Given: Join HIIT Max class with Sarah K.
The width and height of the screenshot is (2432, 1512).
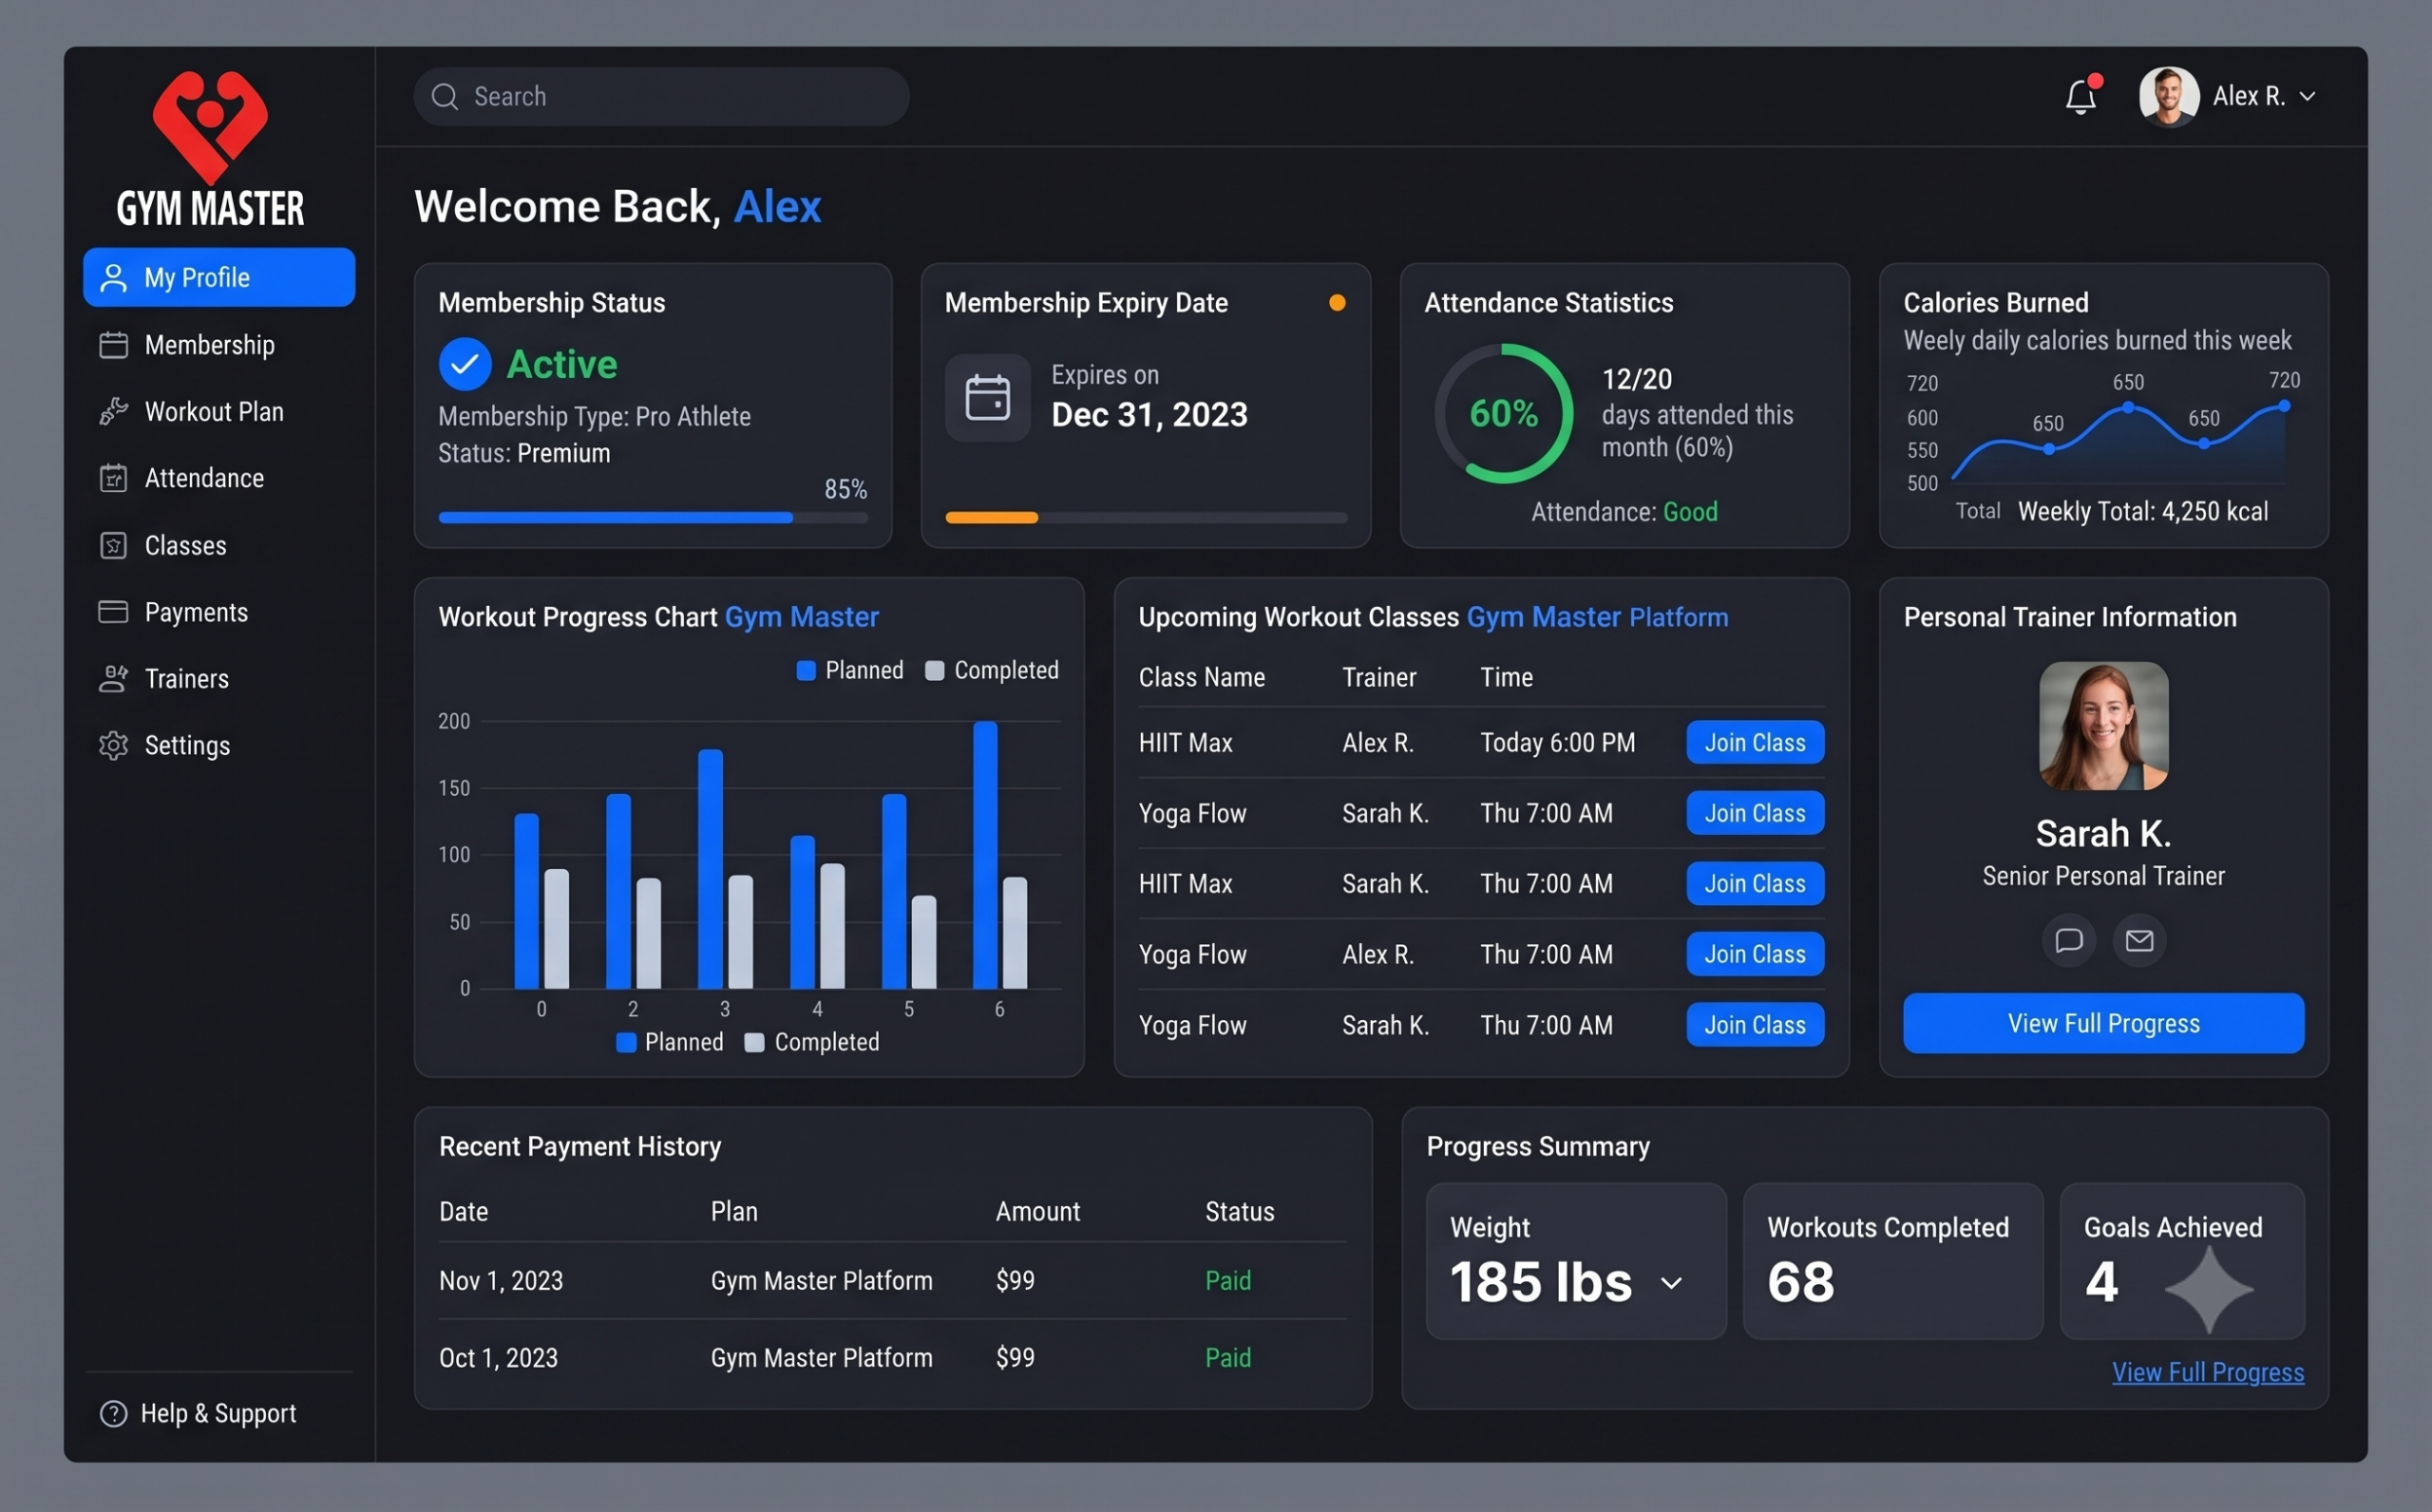Looking at the screenshot, I should coord(1755,884).
